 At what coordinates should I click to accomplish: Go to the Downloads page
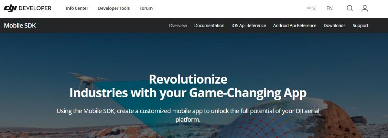coord(334,25)
